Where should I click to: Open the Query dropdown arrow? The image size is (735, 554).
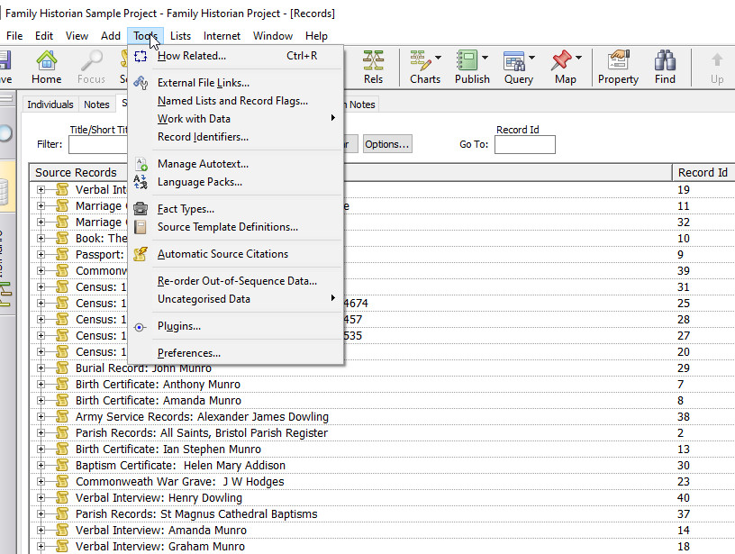point(532,58)
